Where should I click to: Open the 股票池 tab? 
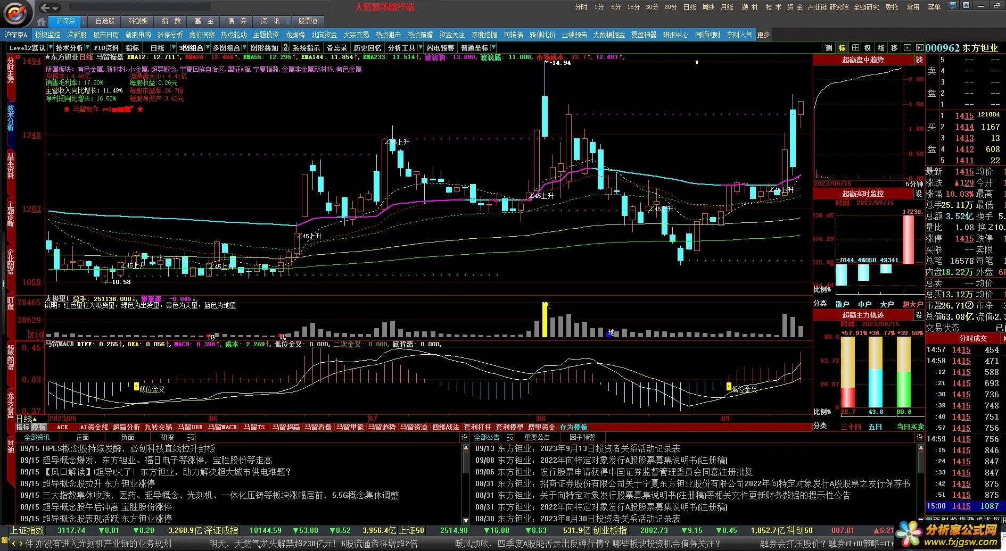[308, 21]
